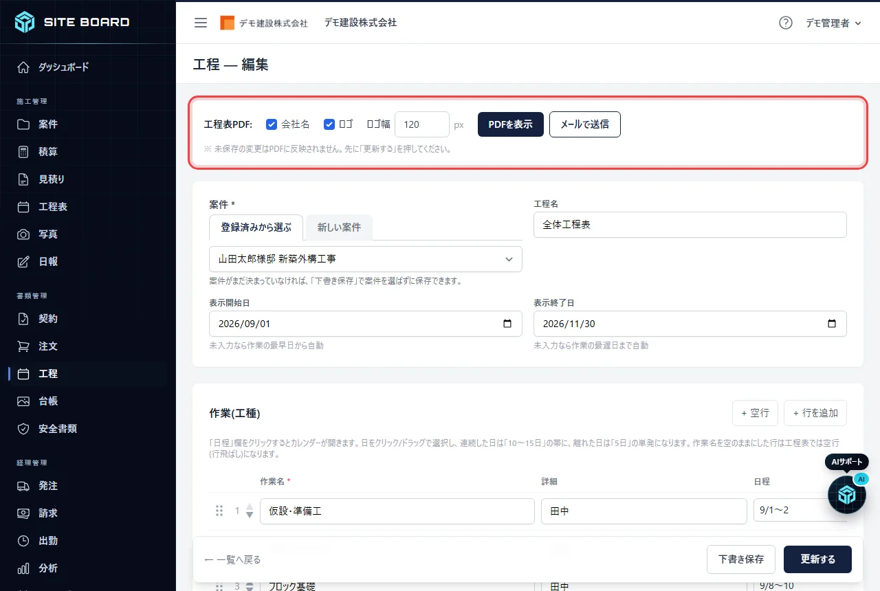The width and height of the screenshot is (880, 591).
Task: Open calendar picker for 表示終了日
Action: (x=832, y=324)
